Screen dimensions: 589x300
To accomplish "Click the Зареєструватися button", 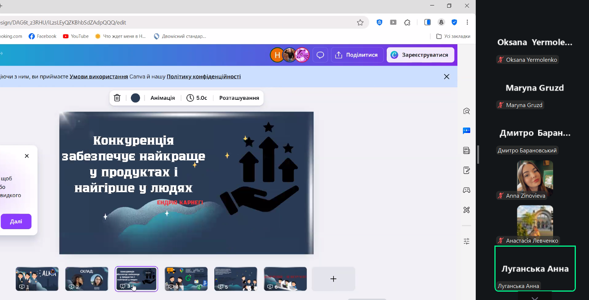I will (420, 55).
